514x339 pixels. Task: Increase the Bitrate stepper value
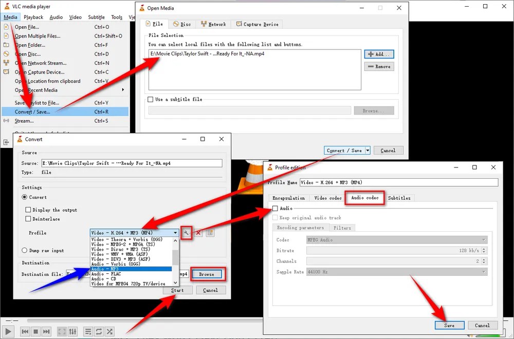coord(484,249)
